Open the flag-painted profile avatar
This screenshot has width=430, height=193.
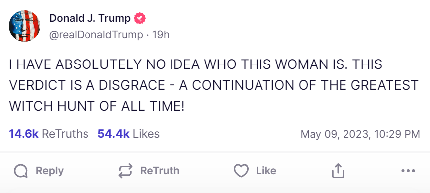pyautogui.click(x=25, y=26)
